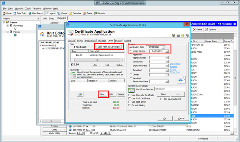Open the Tasks toolbar item
Screen dimensions: 240x142
point(88,13)
